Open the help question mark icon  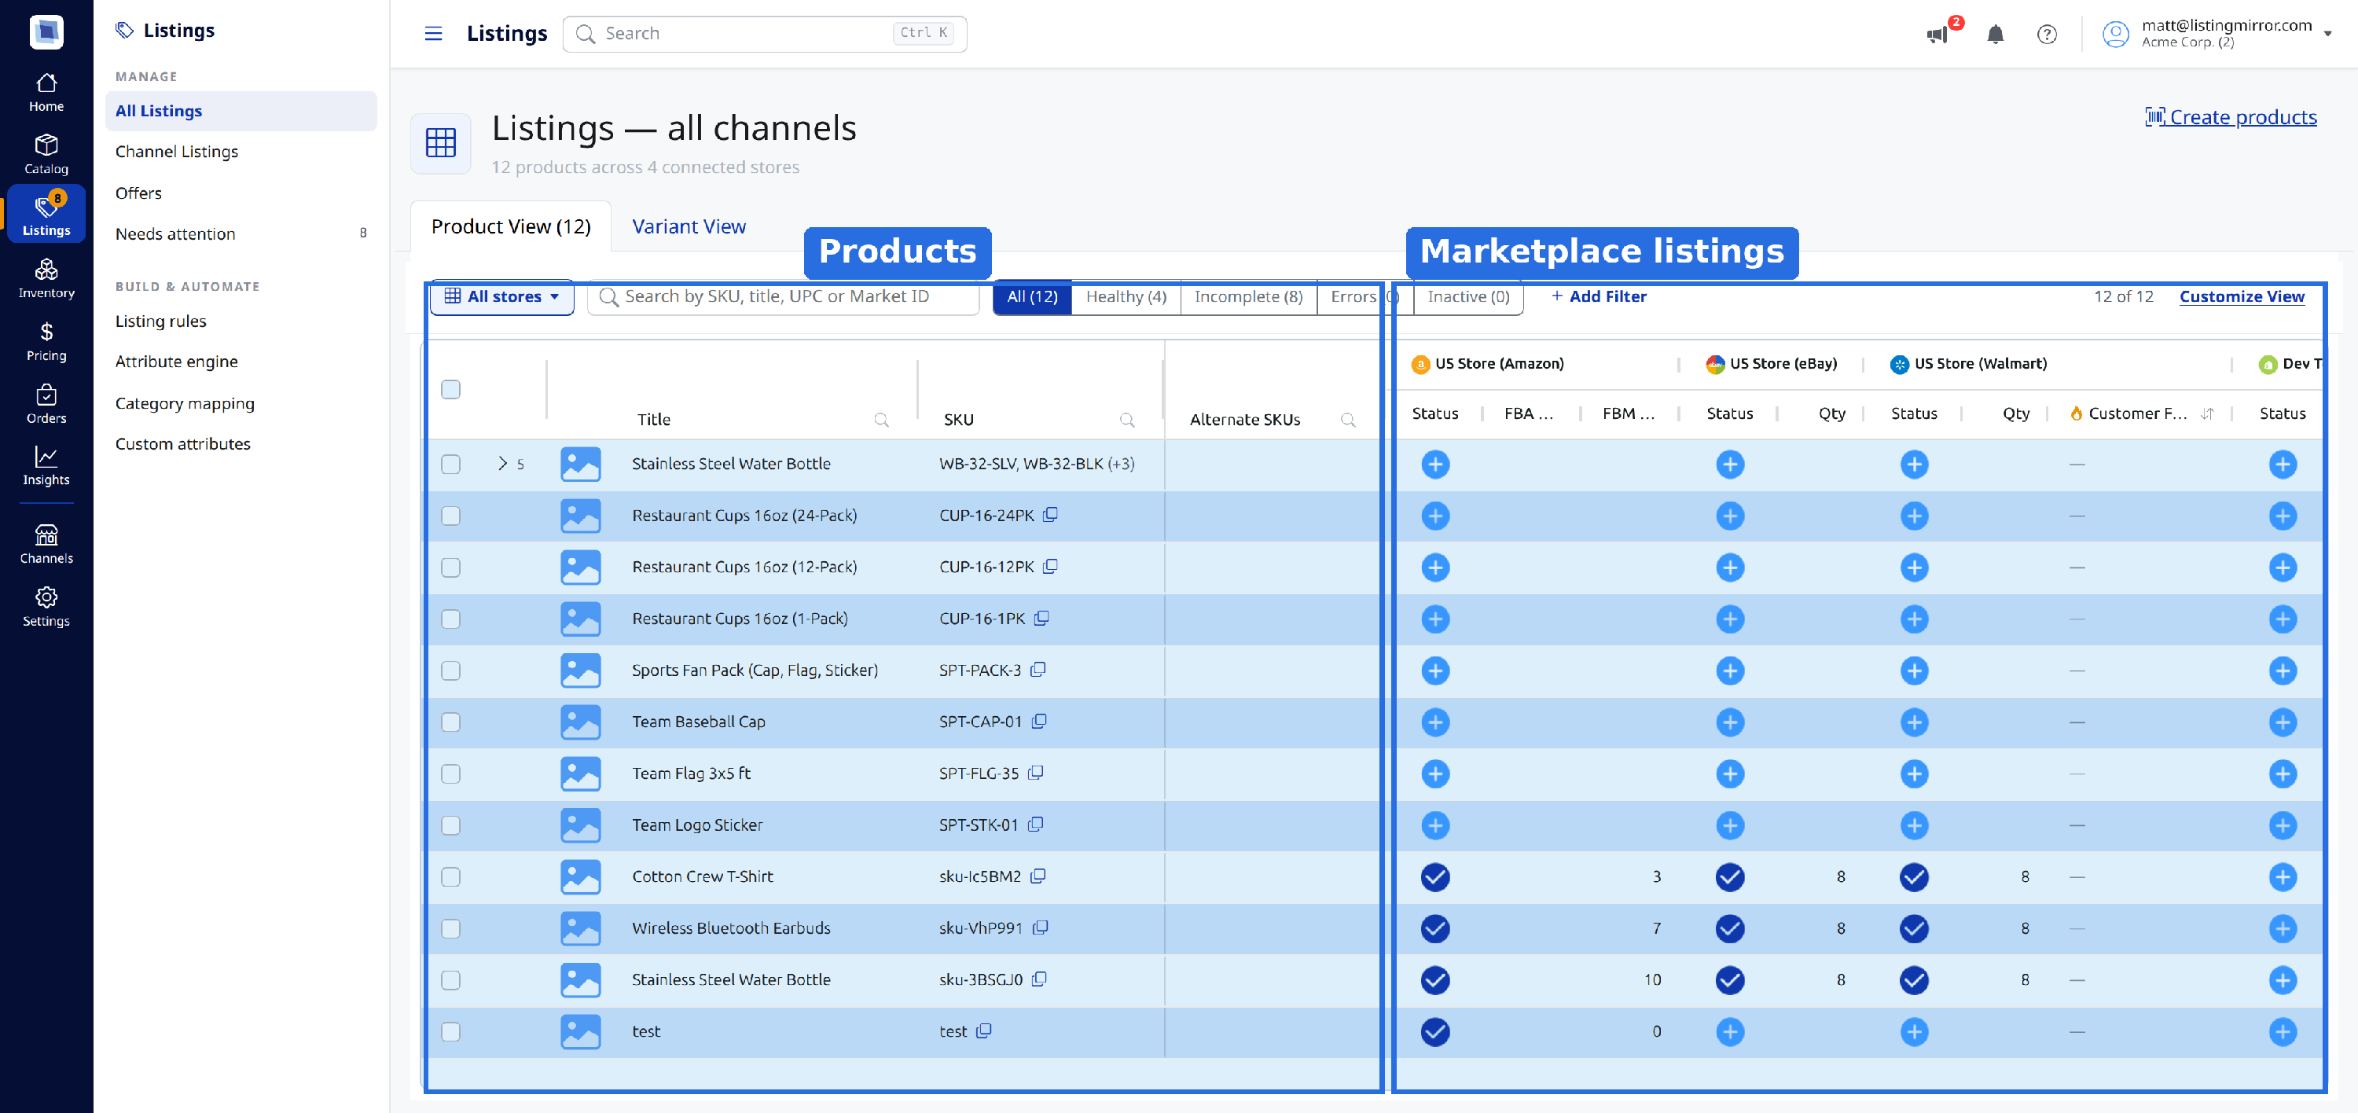click(2047, 35)
